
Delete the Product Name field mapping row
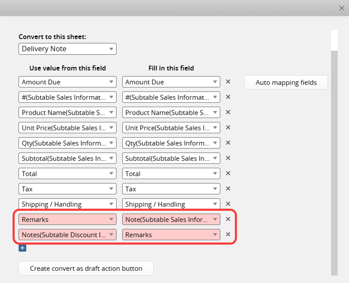click(228, 112)
